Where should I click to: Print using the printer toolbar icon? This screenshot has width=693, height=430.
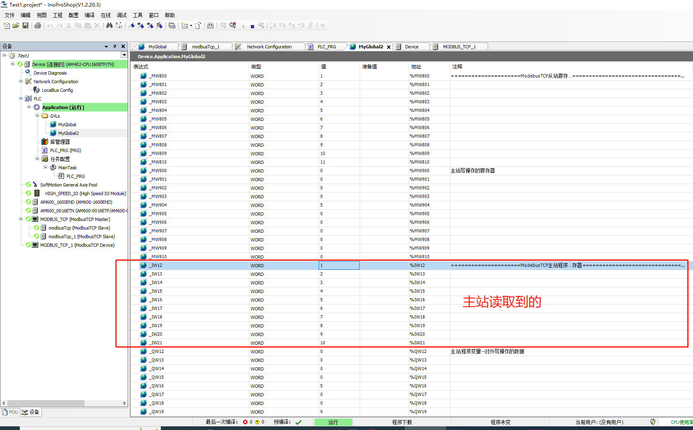38,25
